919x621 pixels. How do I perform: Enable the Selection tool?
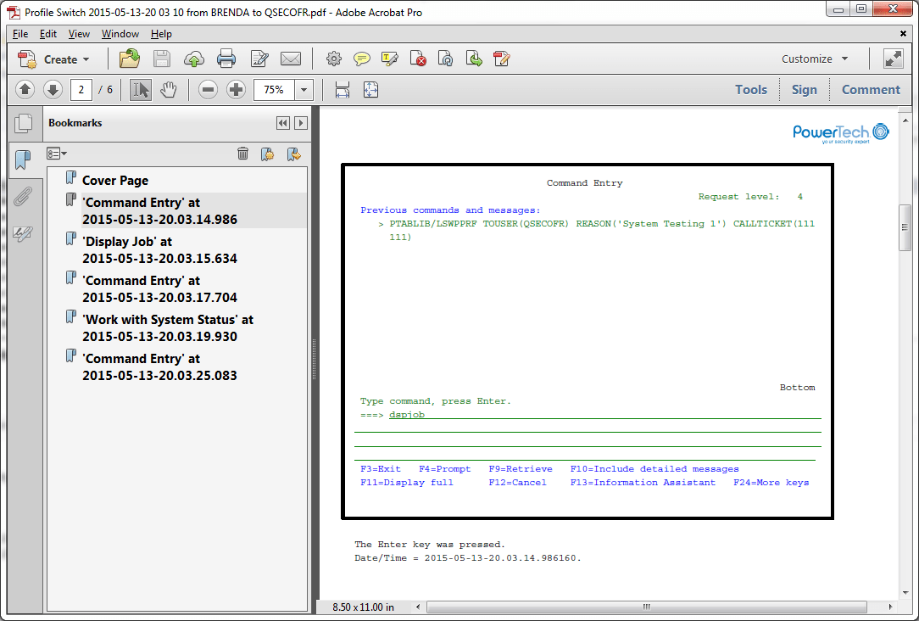pyautogui.click(x=140, y=89)
